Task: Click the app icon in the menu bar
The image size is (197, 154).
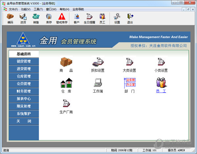Action: (5, 9)
